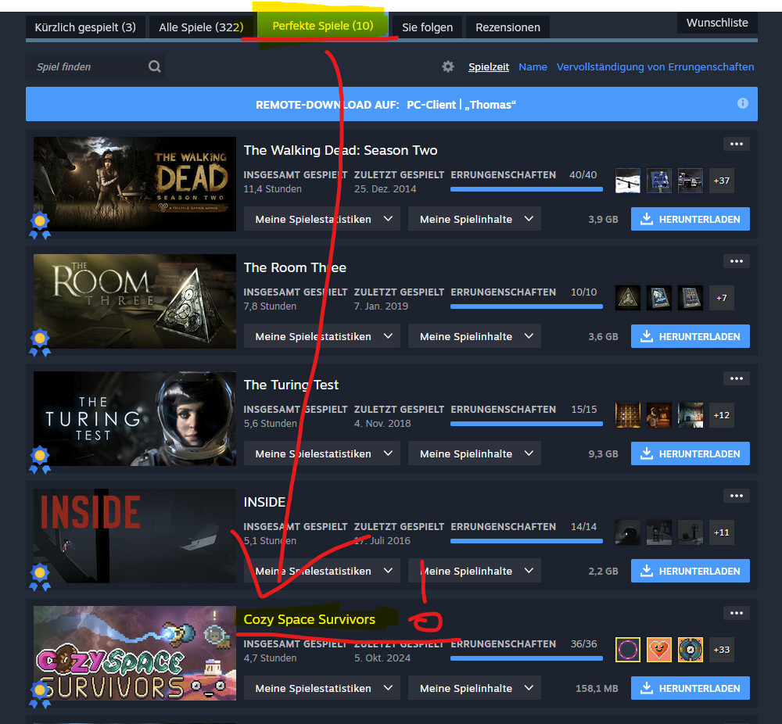The height and width of the screenshot is (724, 782).
Task: Select the Kürzlich gespielt tab
Action: pyautogui.click(x=85, y=27)
